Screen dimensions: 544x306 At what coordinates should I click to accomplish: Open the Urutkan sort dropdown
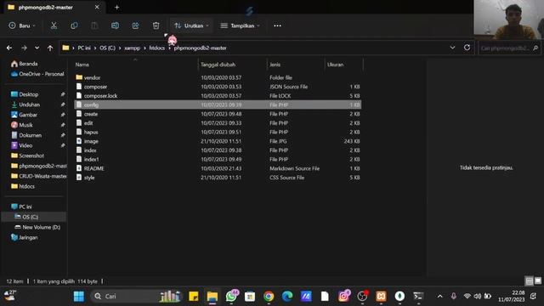click(191, 25)
